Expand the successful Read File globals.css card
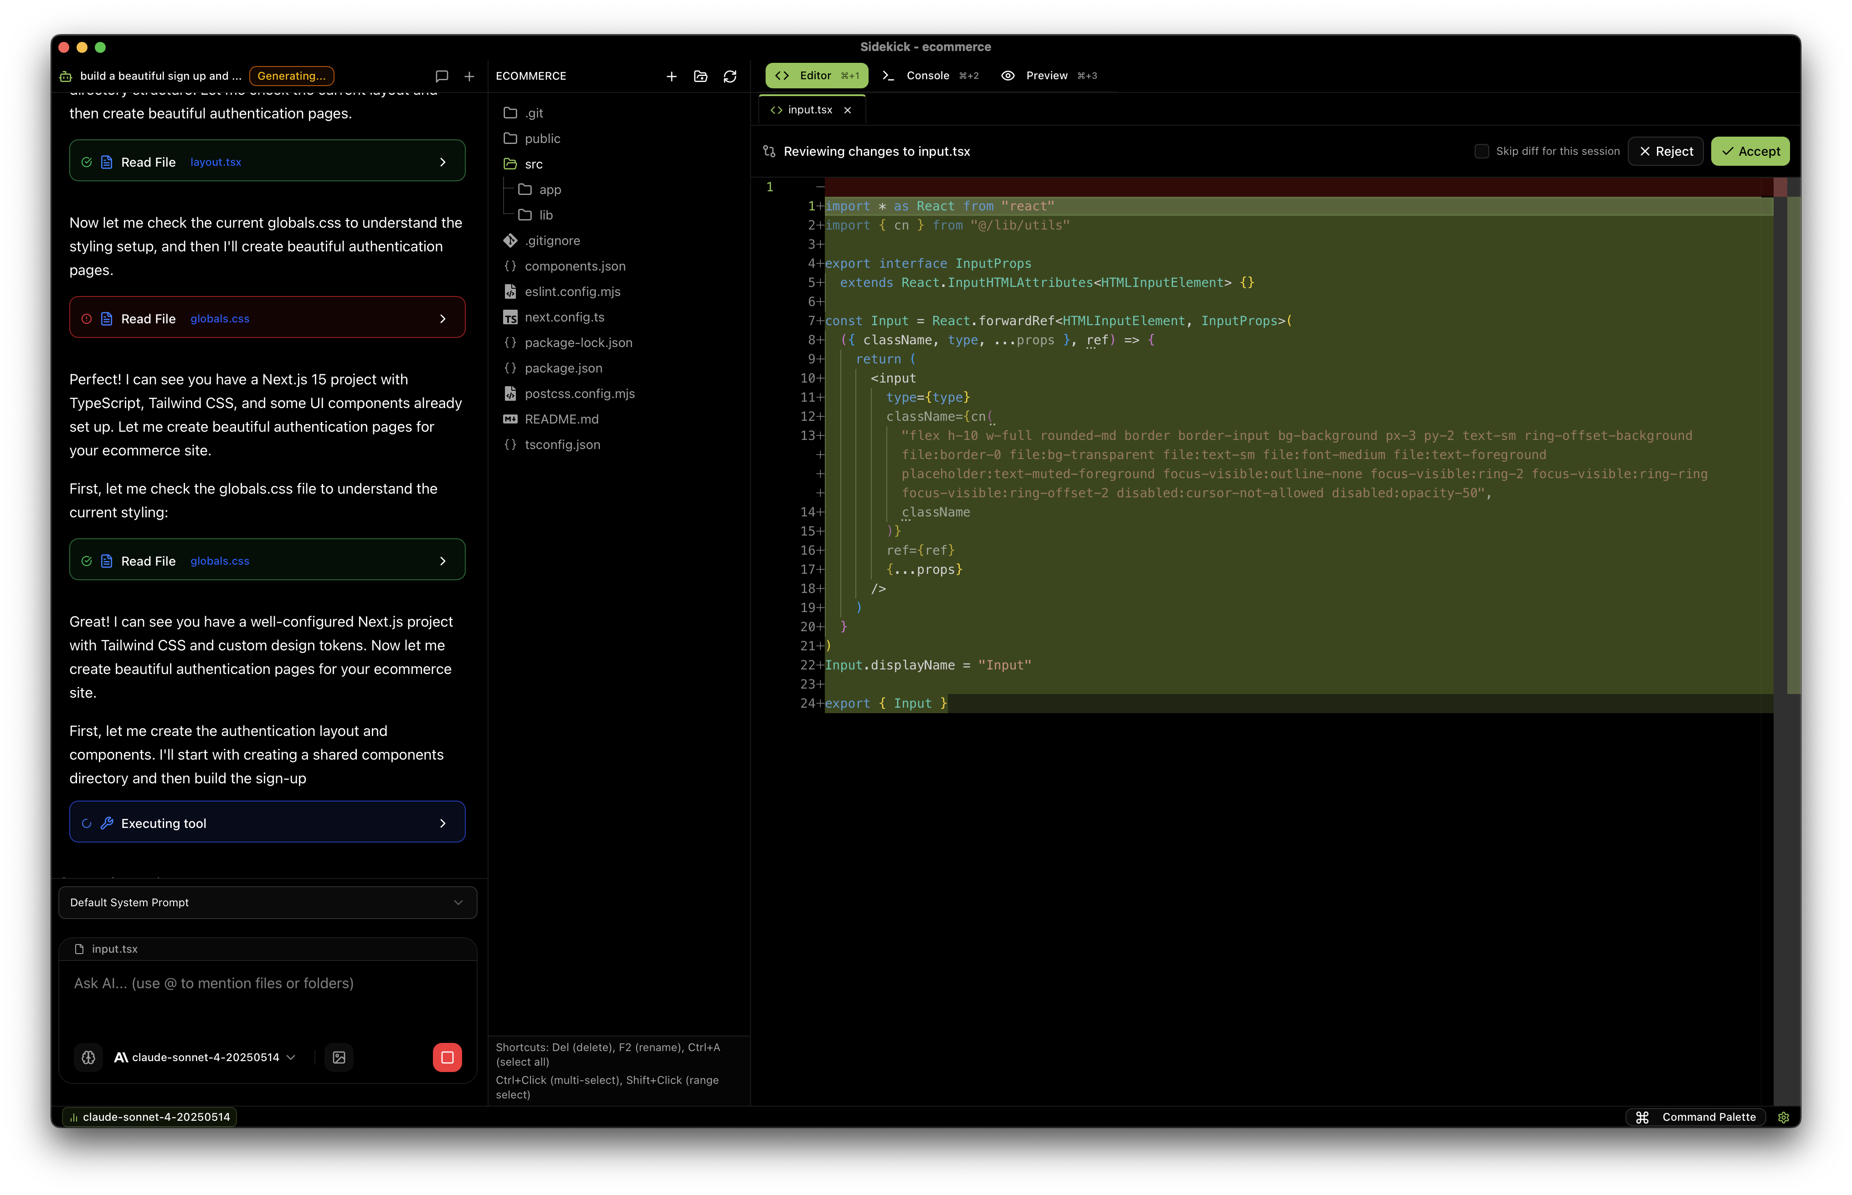The image size is (1852, 1195). click(267, 560)
